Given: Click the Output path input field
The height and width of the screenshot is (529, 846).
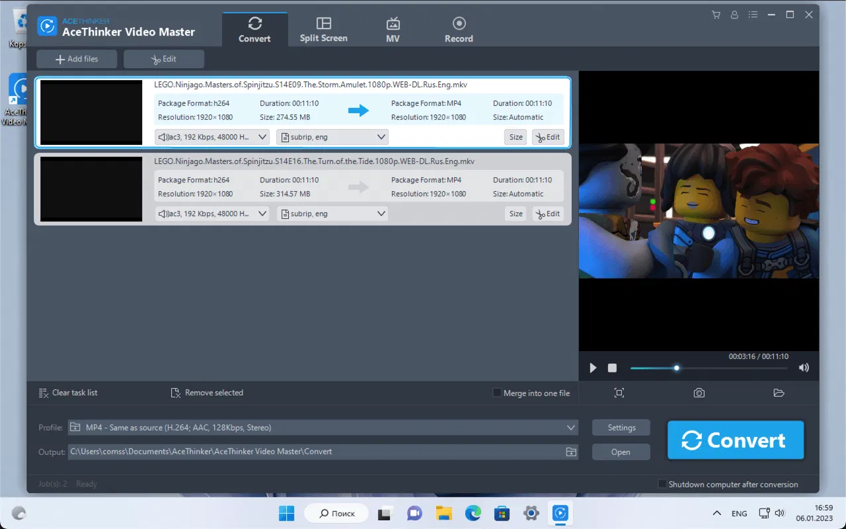Looking at the screenshot, I should (x=323, y=452).
